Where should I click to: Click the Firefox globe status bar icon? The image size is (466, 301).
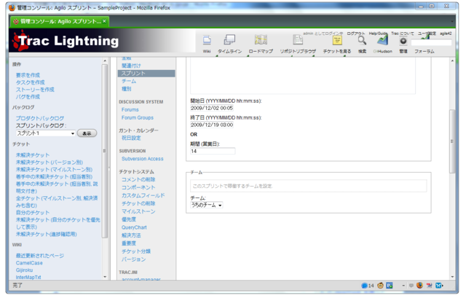pyautogui.click(x=419, y=286)
